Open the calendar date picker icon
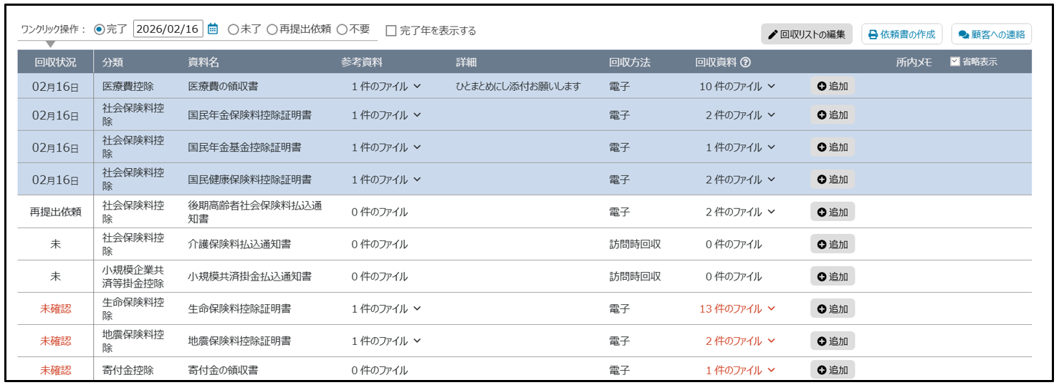Image resolution: width=1059 pixels, height=385 pixels. tap(213, 29)
